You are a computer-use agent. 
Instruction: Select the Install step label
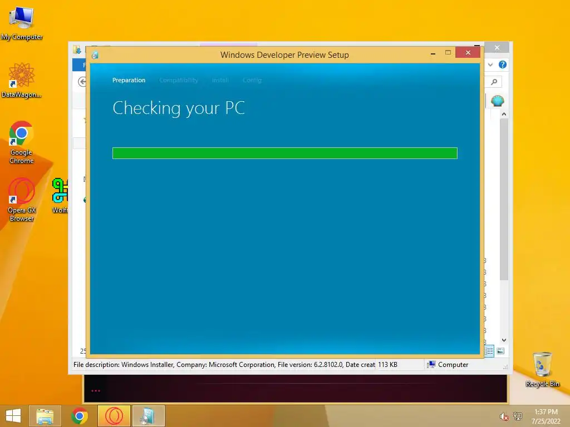tap(220, 80)
